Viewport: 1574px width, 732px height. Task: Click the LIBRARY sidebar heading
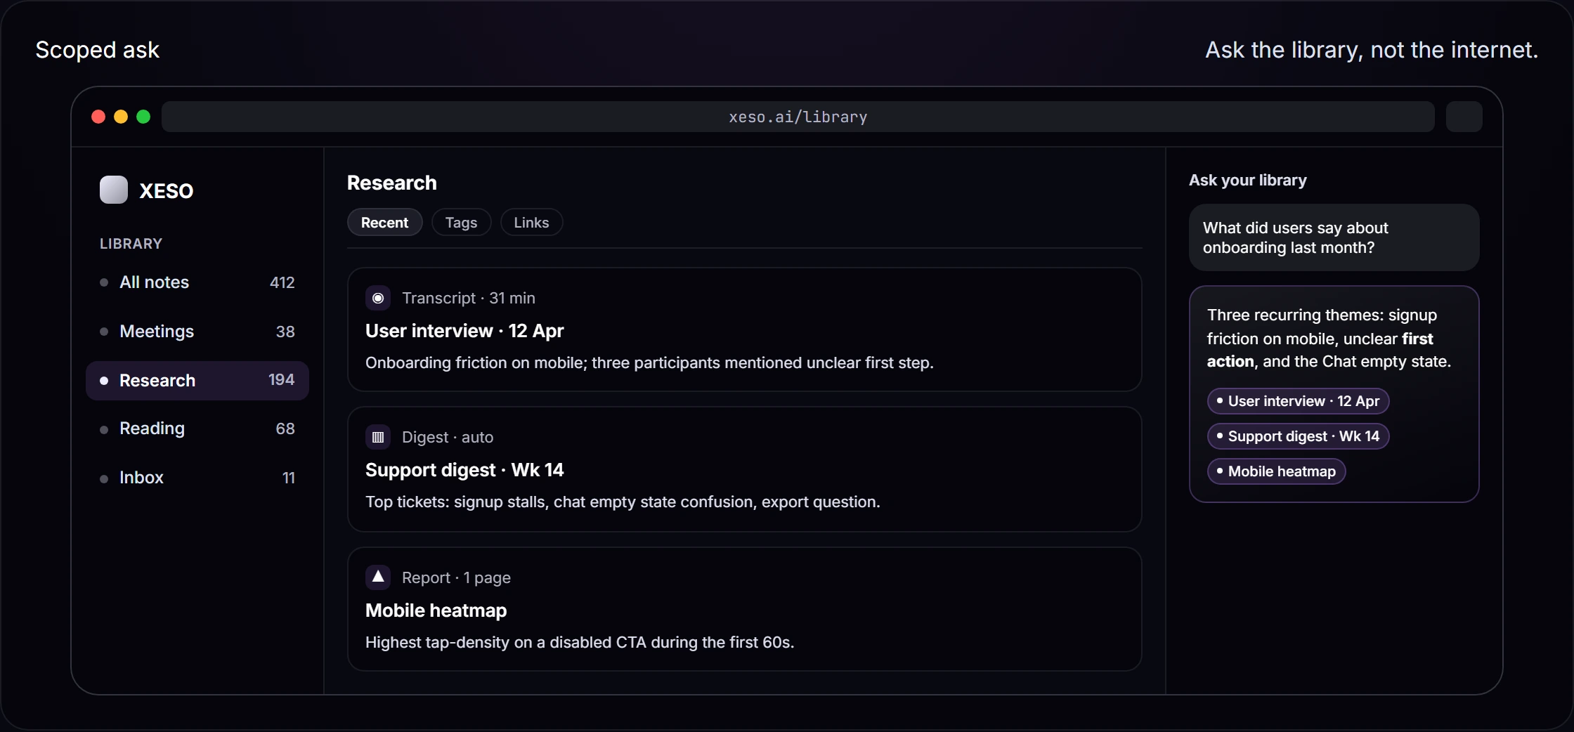[131, 244]
